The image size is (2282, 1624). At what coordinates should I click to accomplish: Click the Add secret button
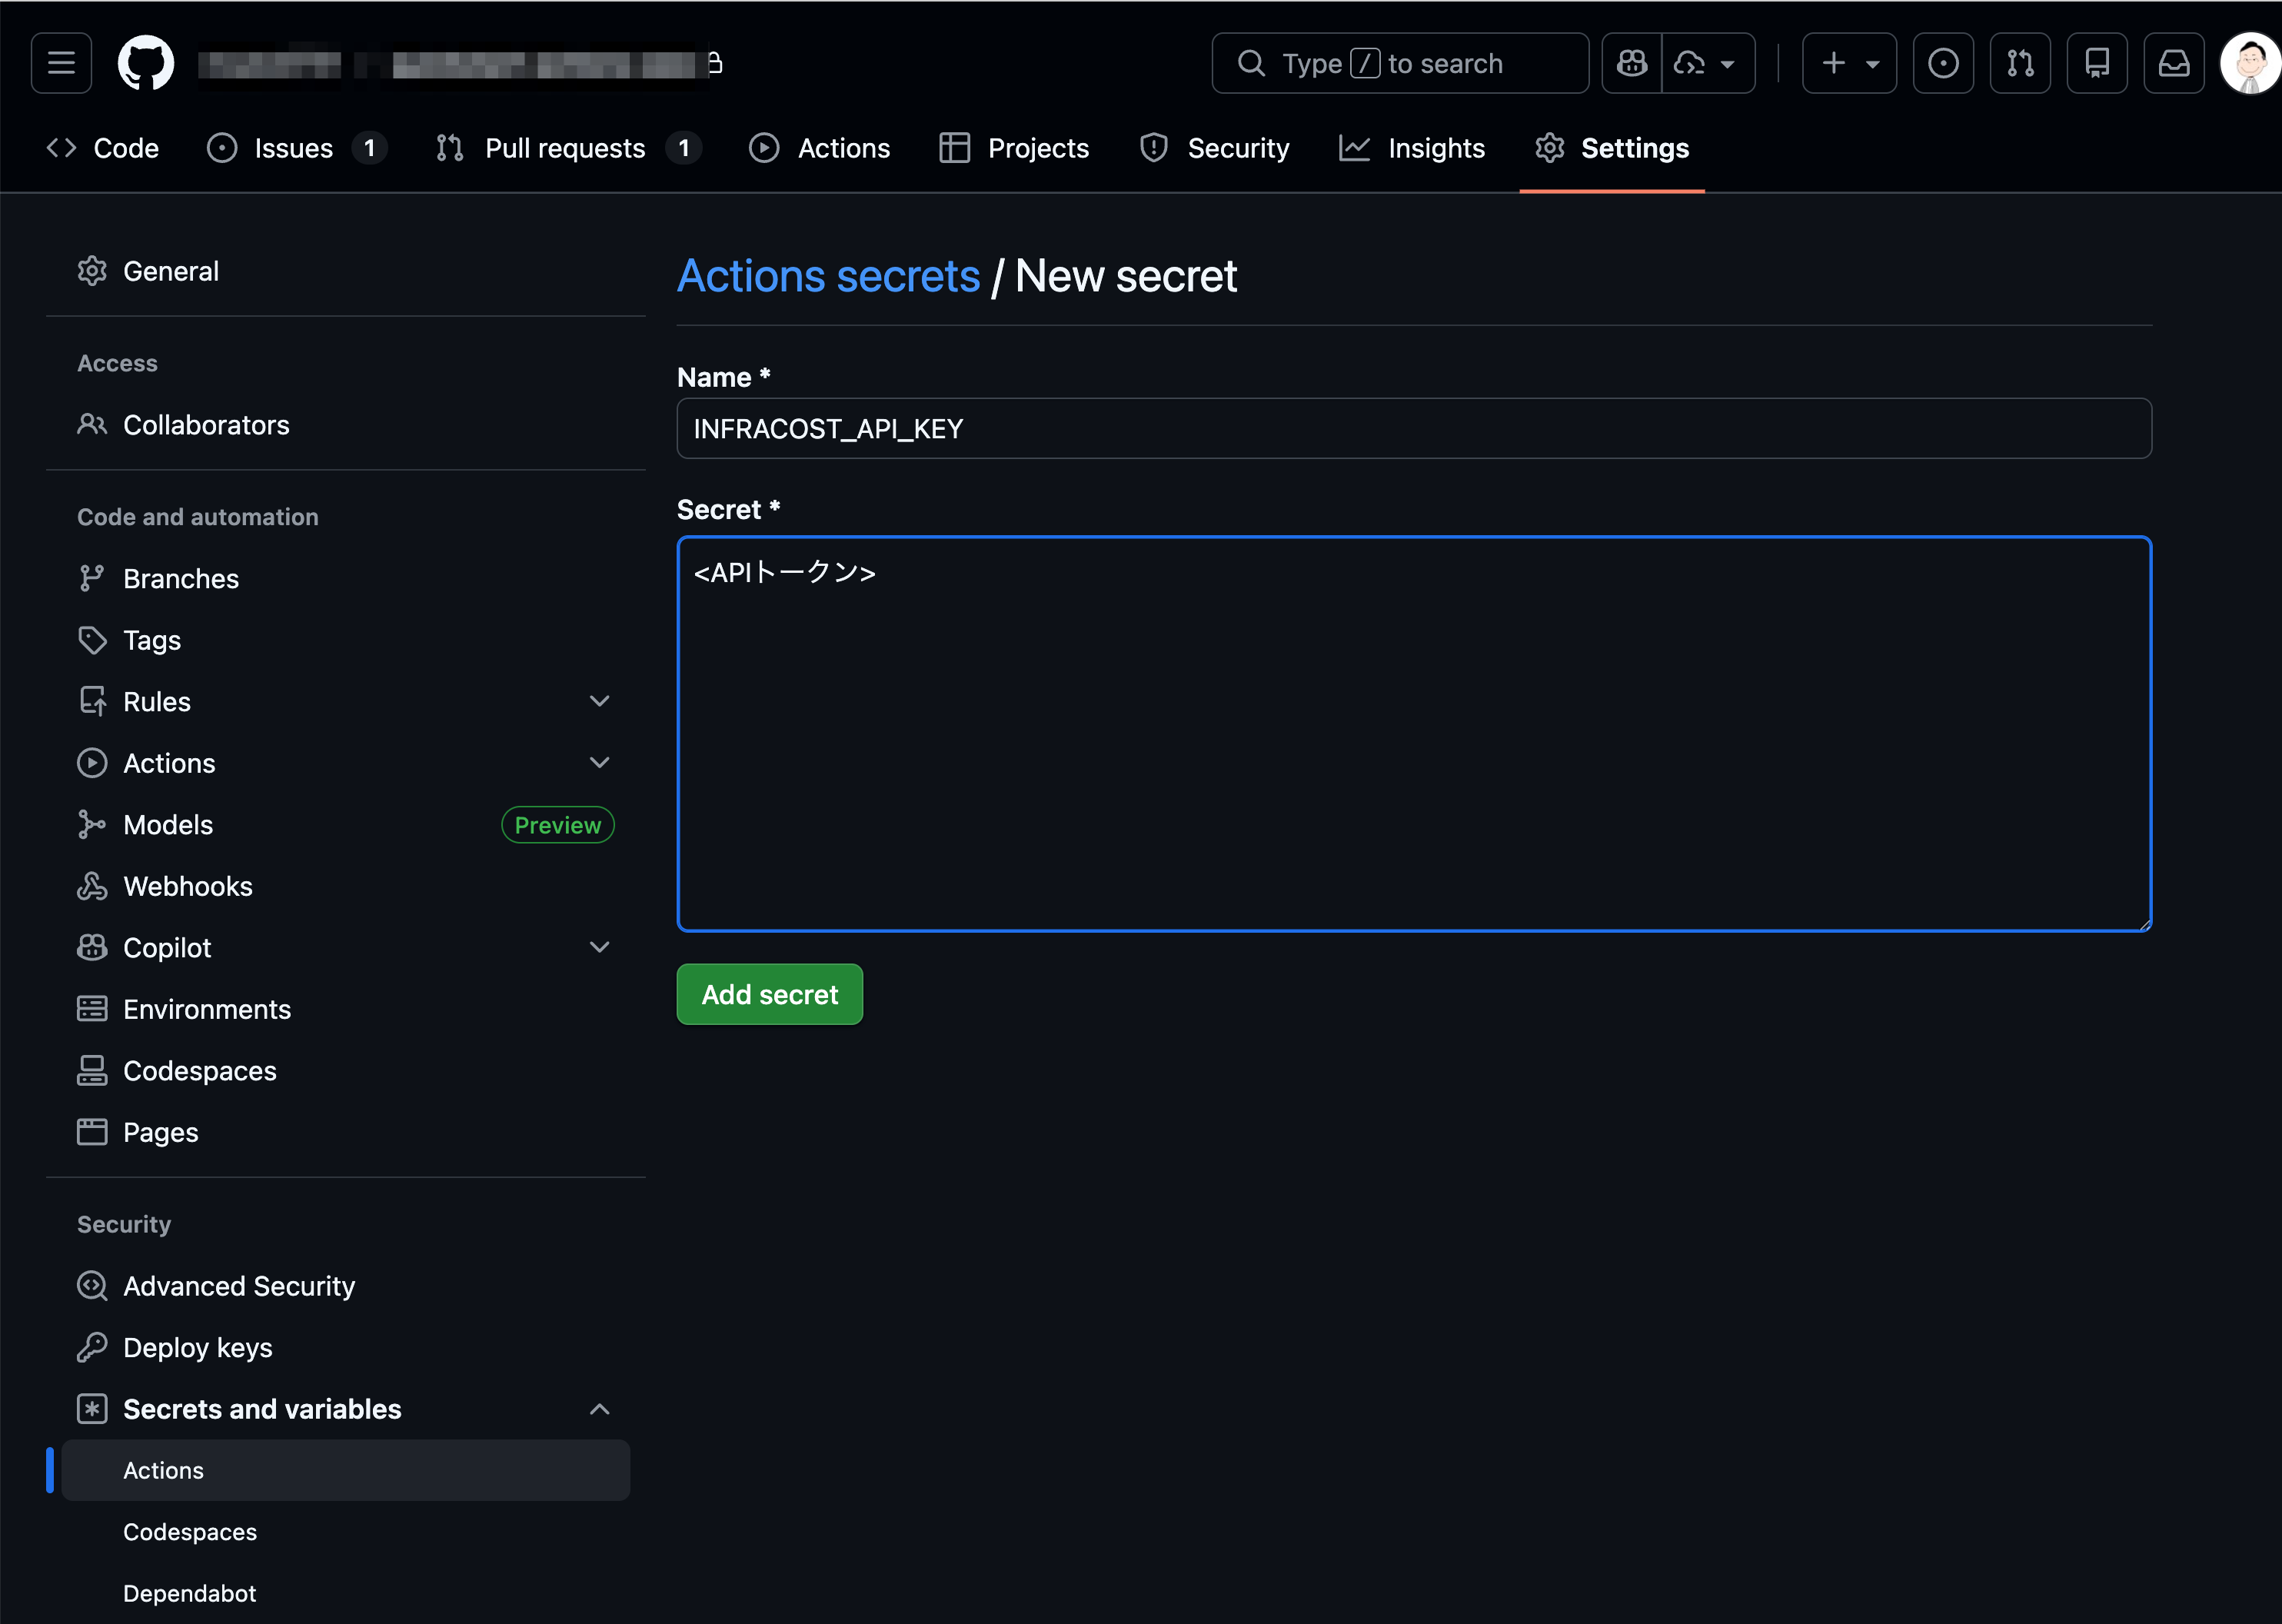coord(769,994)
